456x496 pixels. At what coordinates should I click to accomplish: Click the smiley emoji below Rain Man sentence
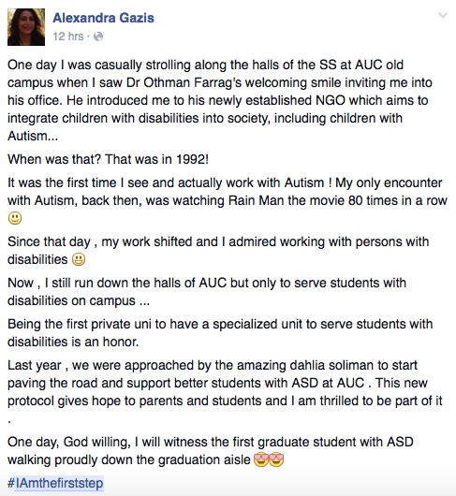15,218
